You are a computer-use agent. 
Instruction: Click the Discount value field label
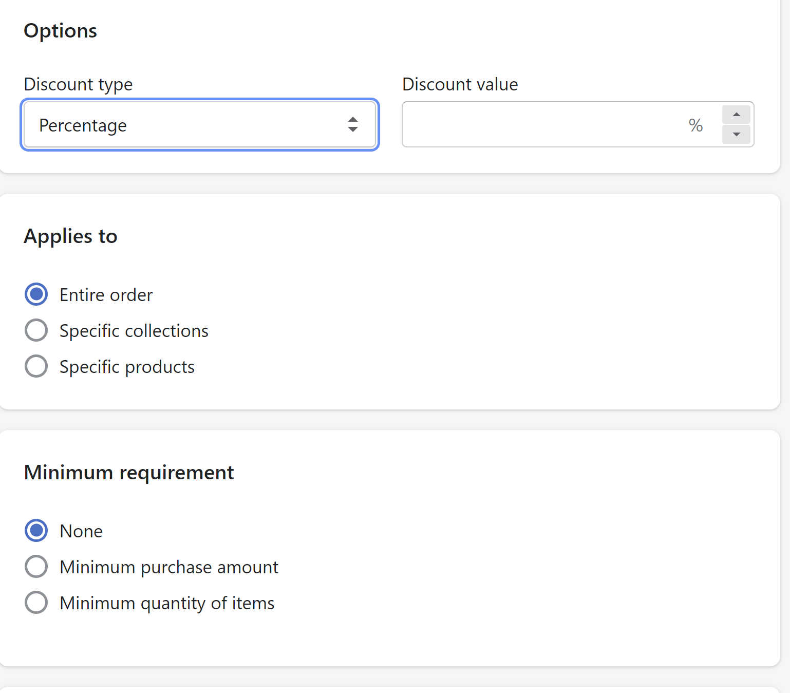click(460, 84)
